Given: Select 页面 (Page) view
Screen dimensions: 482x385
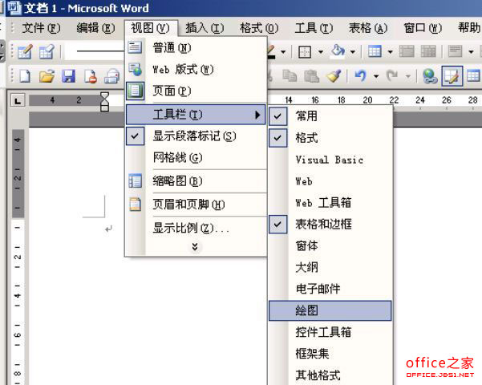Looking at the screenshot, I should (196, 91).
